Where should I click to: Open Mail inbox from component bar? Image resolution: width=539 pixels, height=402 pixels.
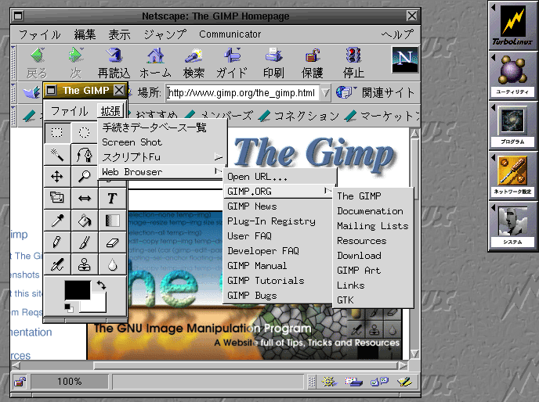(x=354, y=382)
